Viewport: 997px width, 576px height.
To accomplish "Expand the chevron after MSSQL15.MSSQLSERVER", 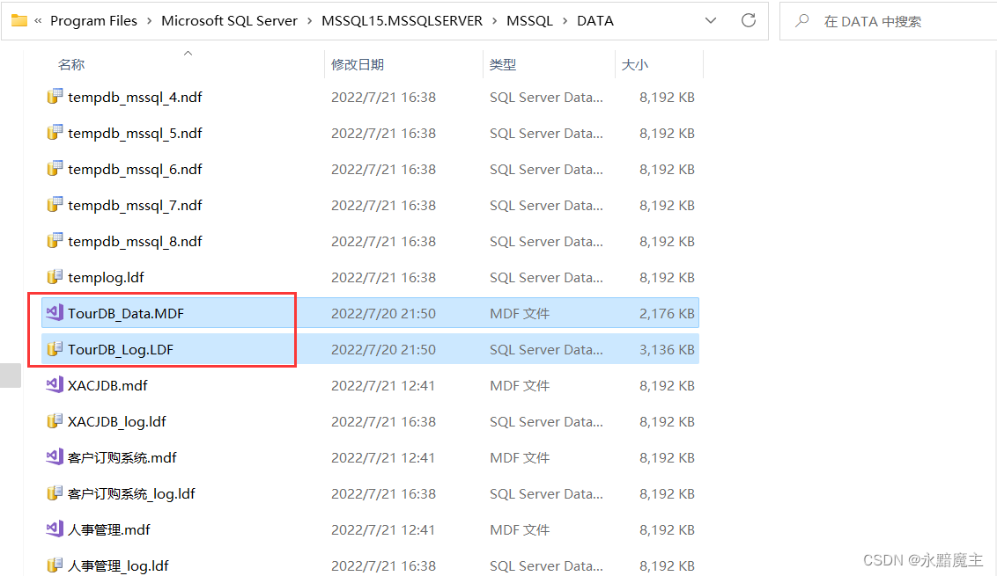I will [495, 21].
